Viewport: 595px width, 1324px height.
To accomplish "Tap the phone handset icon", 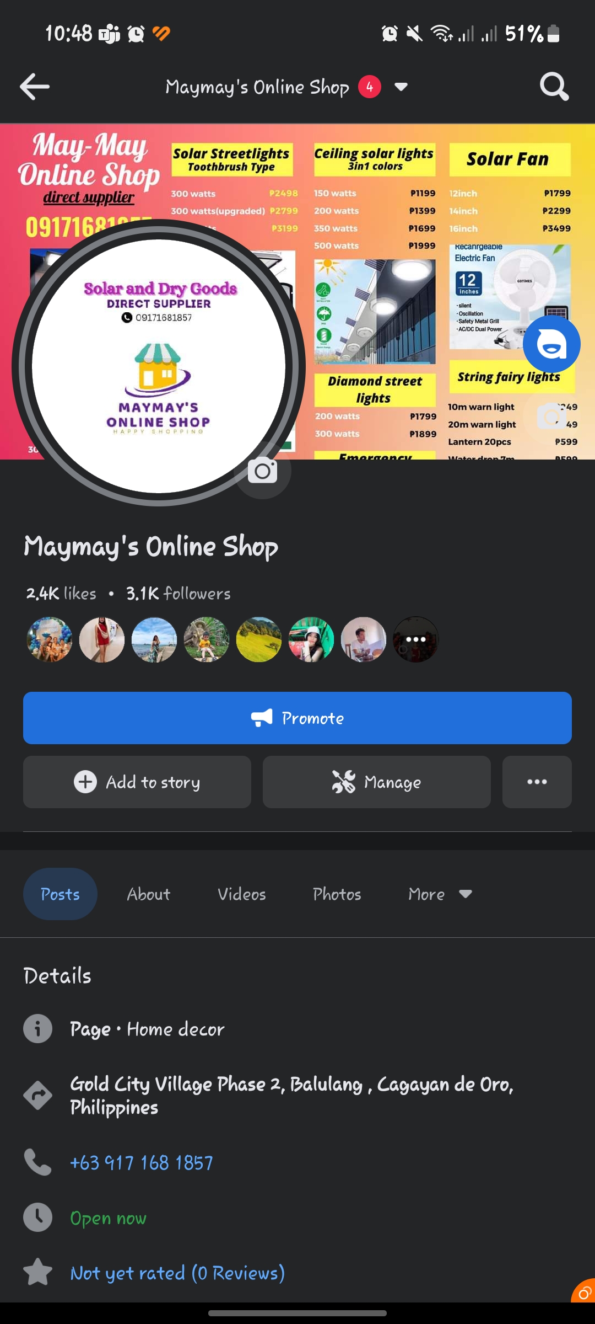I will (x=38, y=1162).
